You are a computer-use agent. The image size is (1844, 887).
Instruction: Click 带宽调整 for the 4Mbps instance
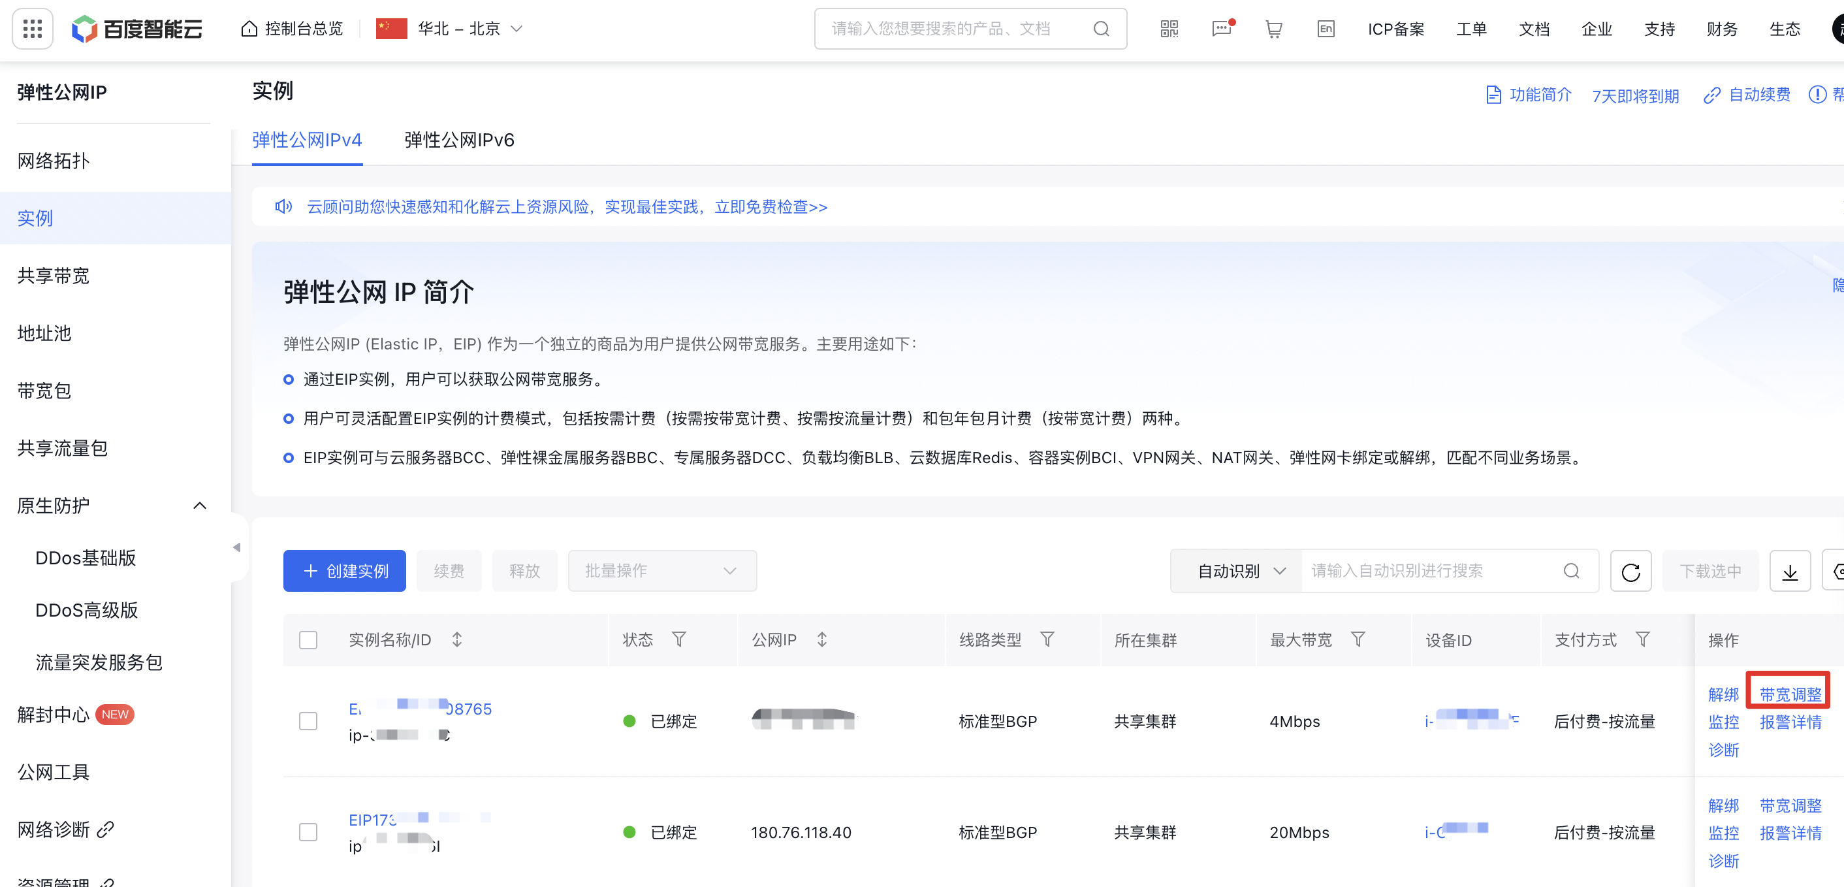point(1790,694)
